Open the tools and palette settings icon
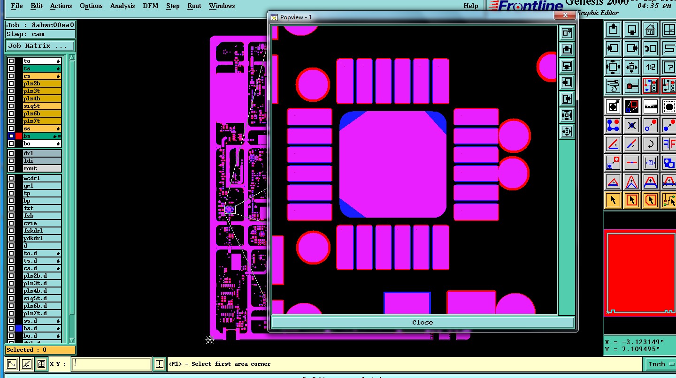The width and height of the screenshot is (676, 378). 613,85
